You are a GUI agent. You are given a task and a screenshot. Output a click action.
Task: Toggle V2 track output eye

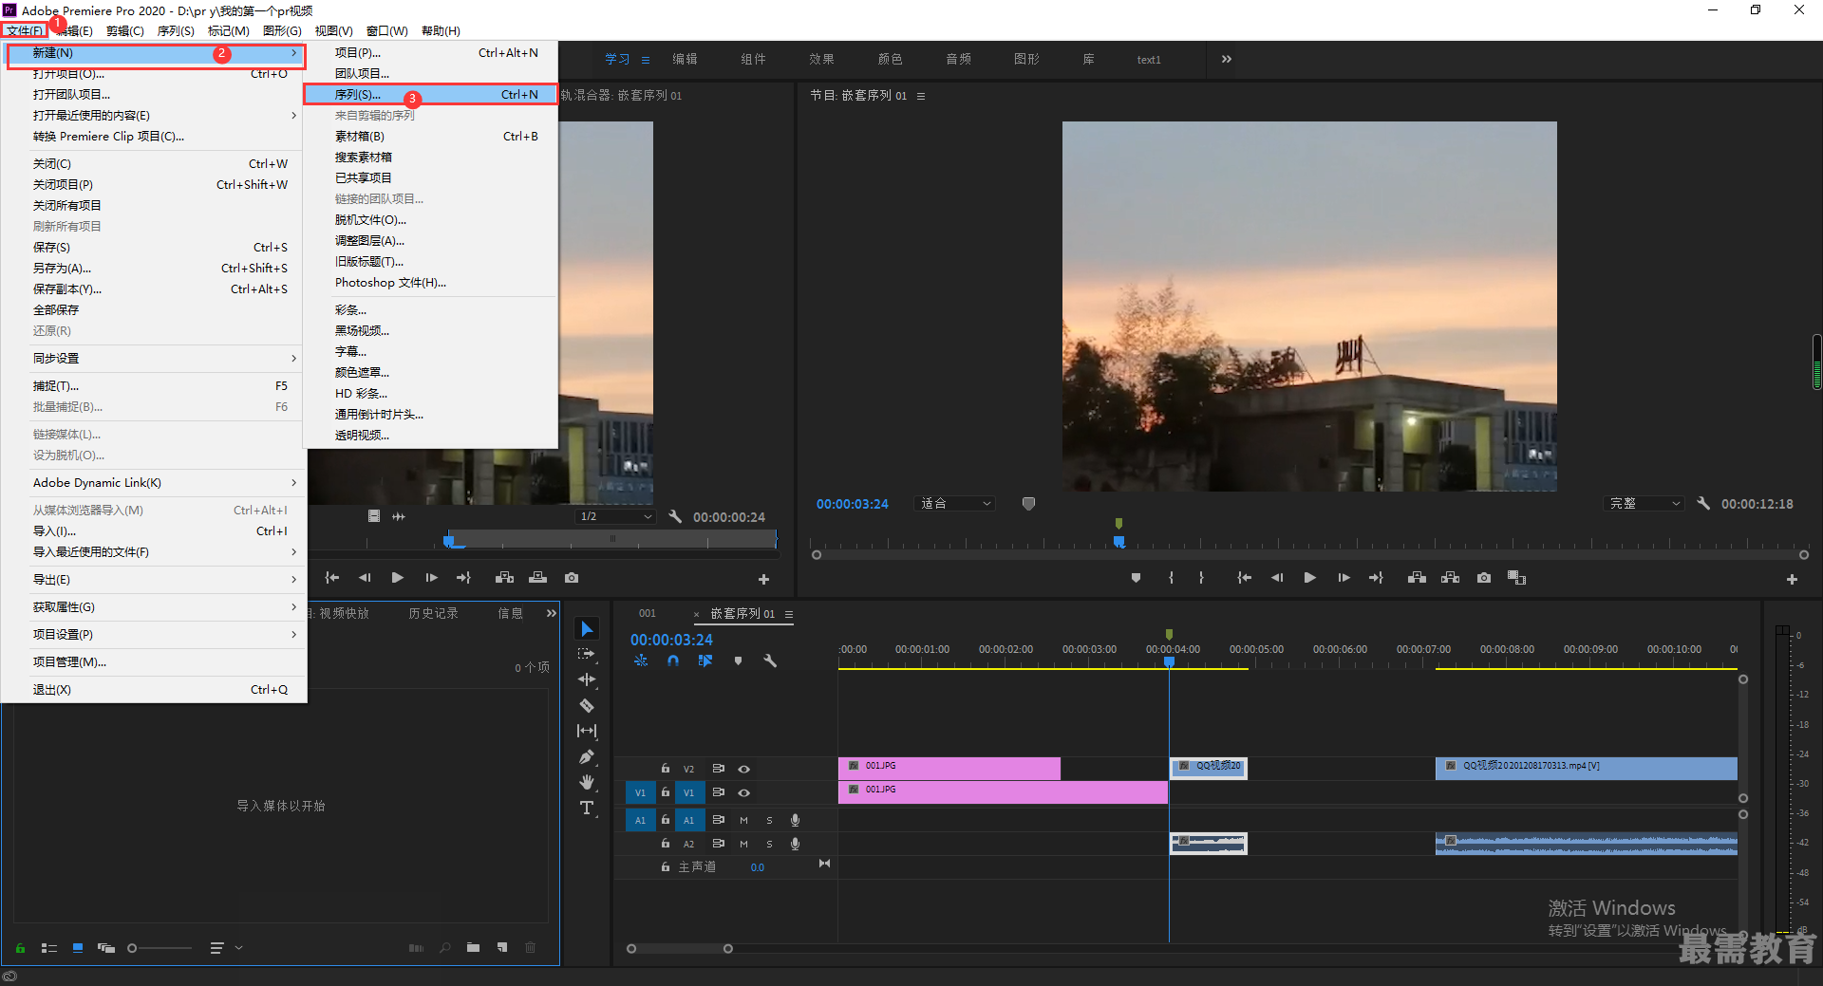(744, 769)
